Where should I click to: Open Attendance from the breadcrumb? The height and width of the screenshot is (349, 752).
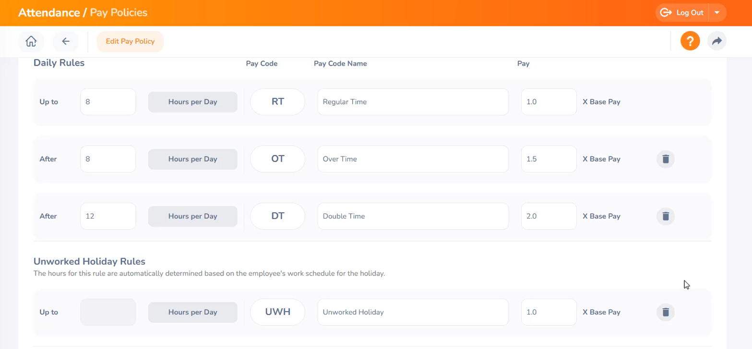pos(49,13)
